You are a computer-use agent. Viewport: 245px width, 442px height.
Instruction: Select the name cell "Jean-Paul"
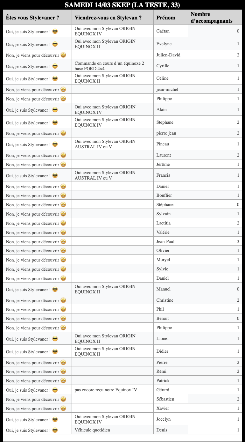click(x=165, y=241)
